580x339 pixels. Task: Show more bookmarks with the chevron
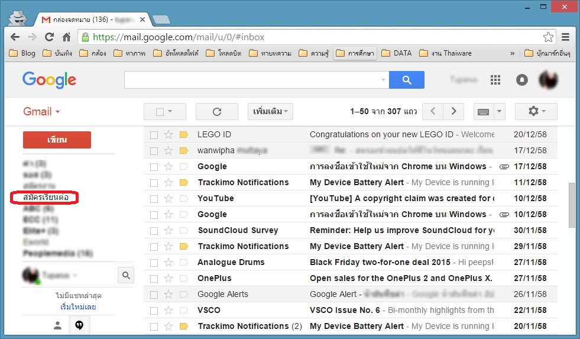[x=513, y=53]
